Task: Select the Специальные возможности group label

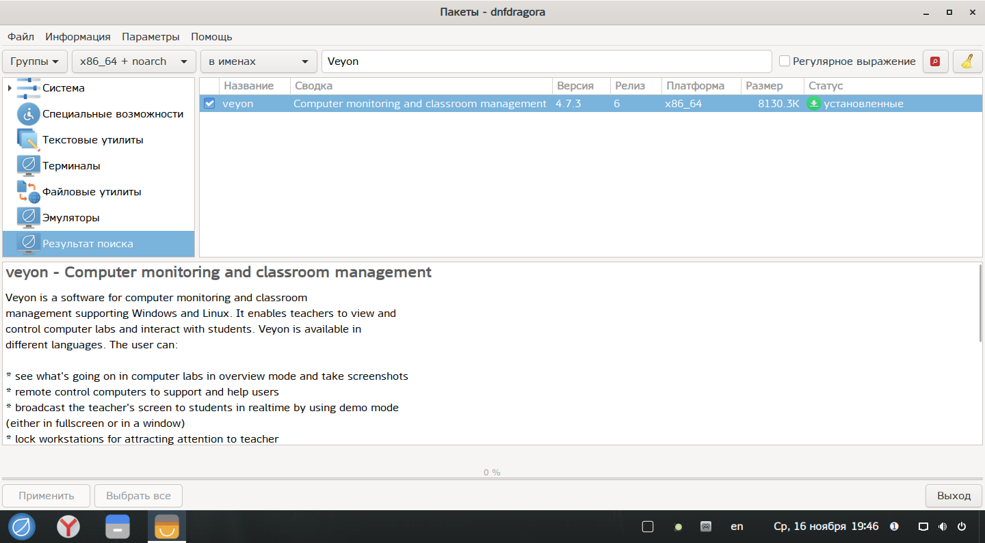Action: pos(113,114)
